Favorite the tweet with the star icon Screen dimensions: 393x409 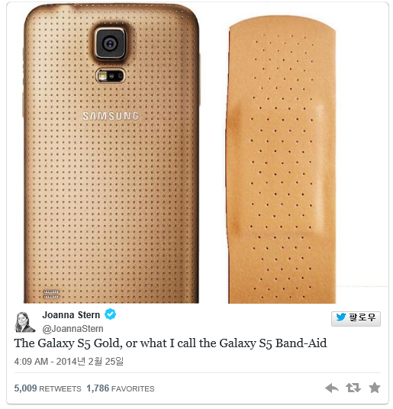375,388
